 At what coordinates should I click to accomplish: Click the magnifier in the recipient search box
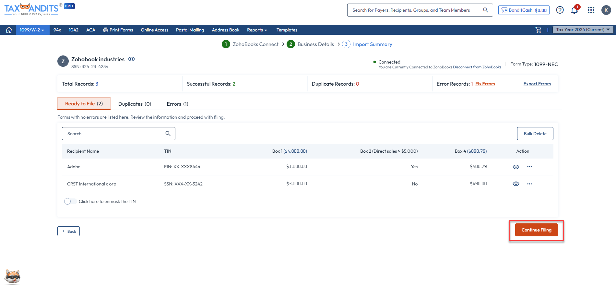click(168, 134)
